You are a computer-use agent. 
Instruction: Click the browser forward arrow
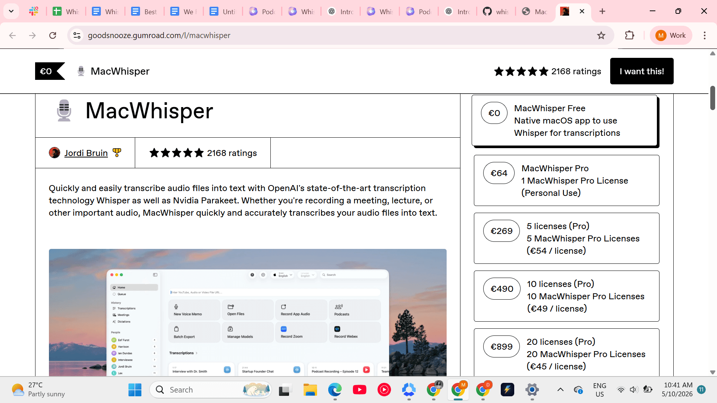point(32,35)
